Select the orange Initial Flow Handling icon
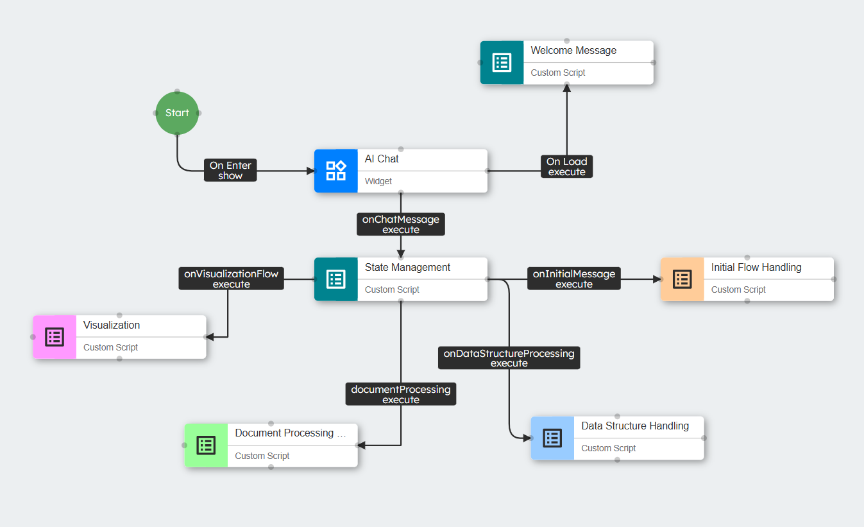This screenshot has width=864, height=527. tap(682, 279)
